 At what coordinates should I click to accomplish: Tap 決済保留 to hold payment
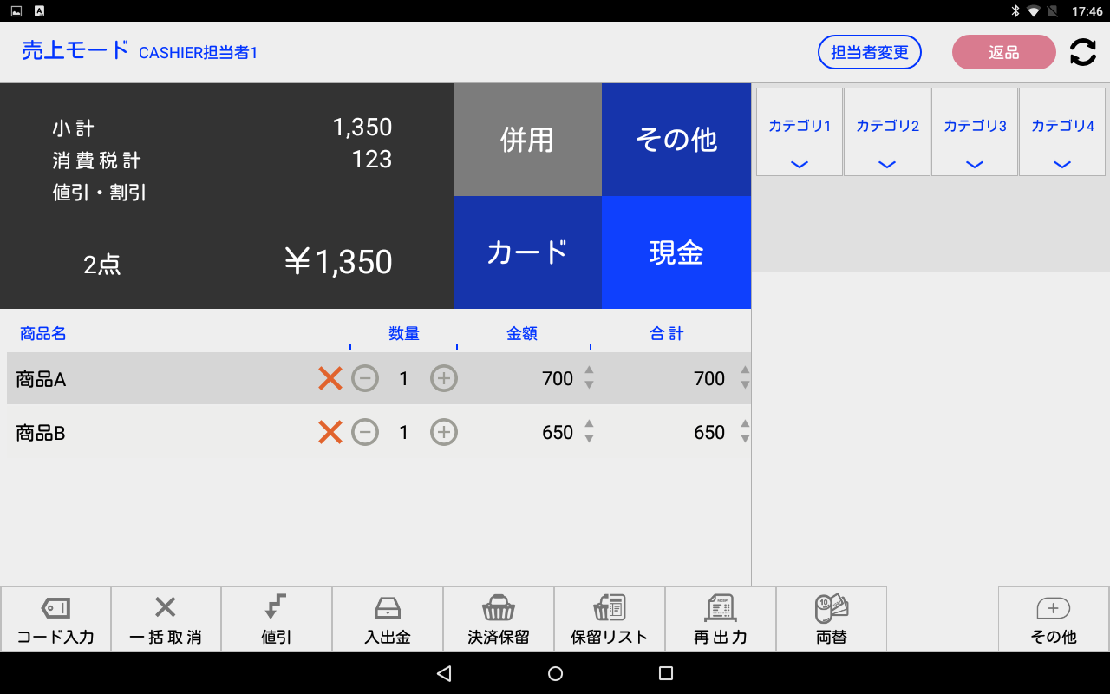(x=499, y=619)
